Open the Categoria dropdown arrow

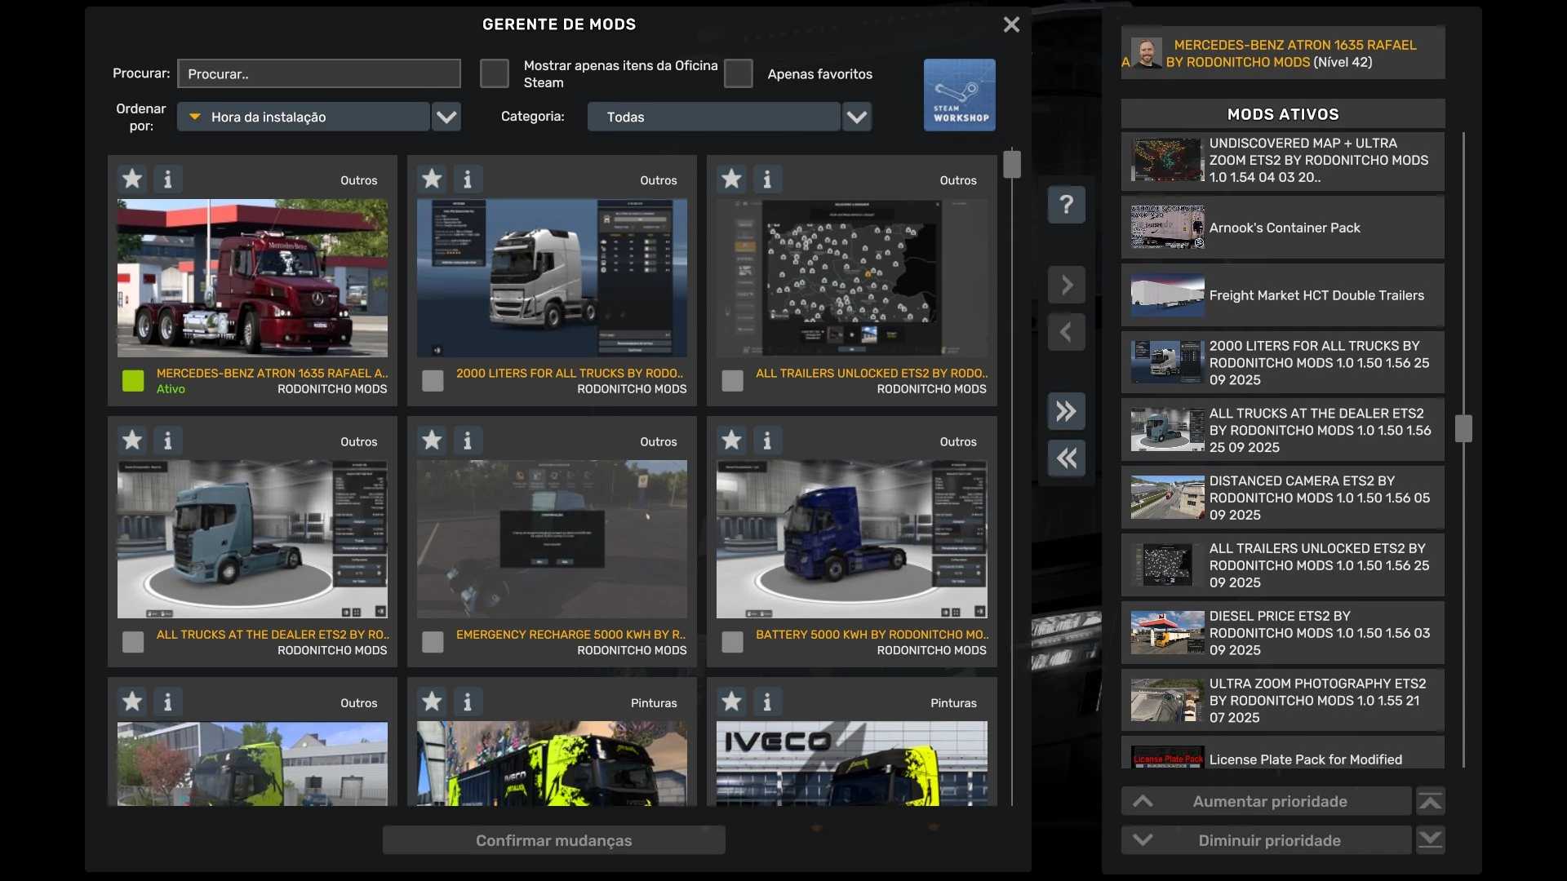[x=856, y=117]
